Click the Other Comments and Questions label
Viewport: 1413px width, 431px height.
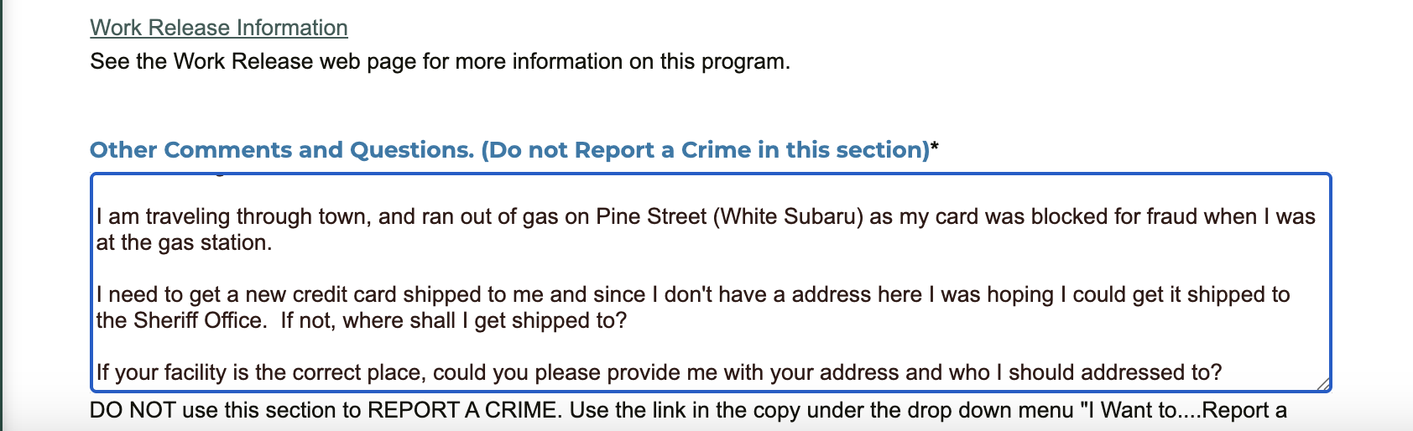(x=510, y=150)
